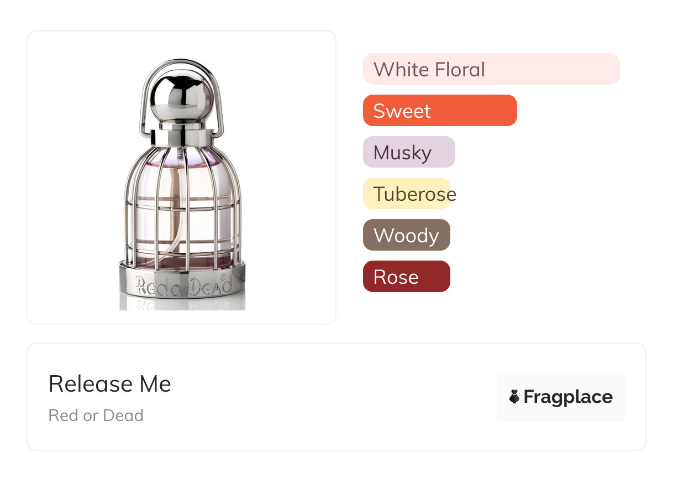The width and height of the screenshot is (673, 478).
Task: Click the empty area of the info card
Action: (332, 398)
